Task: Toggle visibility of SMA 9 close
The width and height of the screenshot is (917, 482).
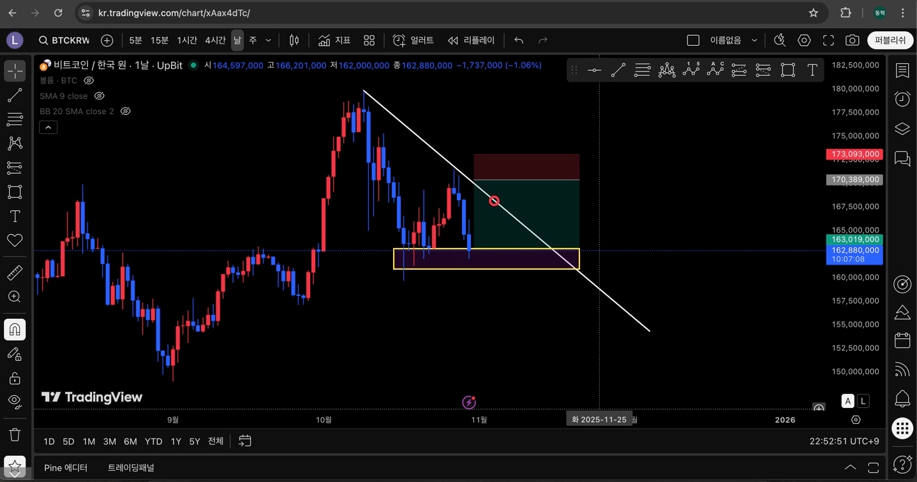Action: [99, 96]
